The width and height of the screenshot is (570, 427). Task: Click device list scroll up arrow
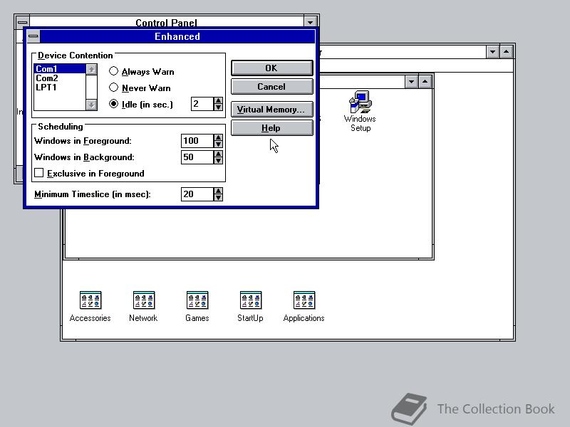pos(92,69)
